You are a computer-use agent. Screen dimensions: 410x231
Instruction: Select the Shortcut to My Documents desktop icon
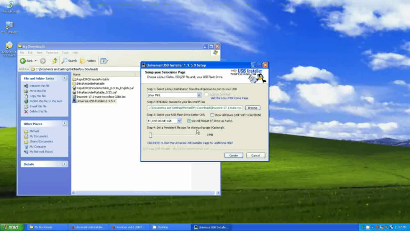pyautogui.click(x=9, y=49)
